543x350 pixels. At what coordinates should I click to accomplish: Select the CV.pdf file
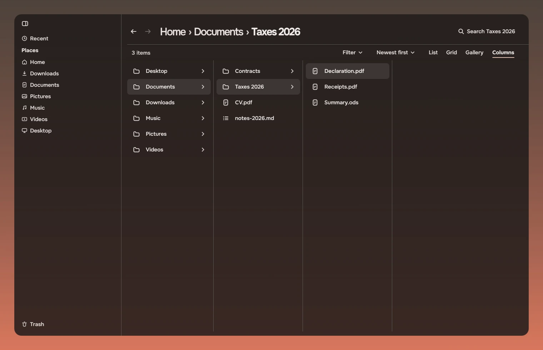pos(258,102)
